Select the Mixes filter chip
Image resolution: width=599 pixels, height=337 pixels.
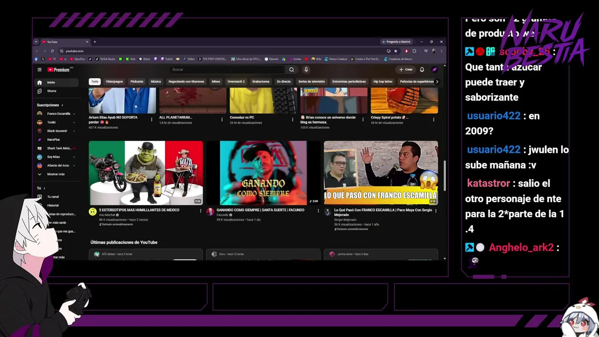[x=216, y=81]
